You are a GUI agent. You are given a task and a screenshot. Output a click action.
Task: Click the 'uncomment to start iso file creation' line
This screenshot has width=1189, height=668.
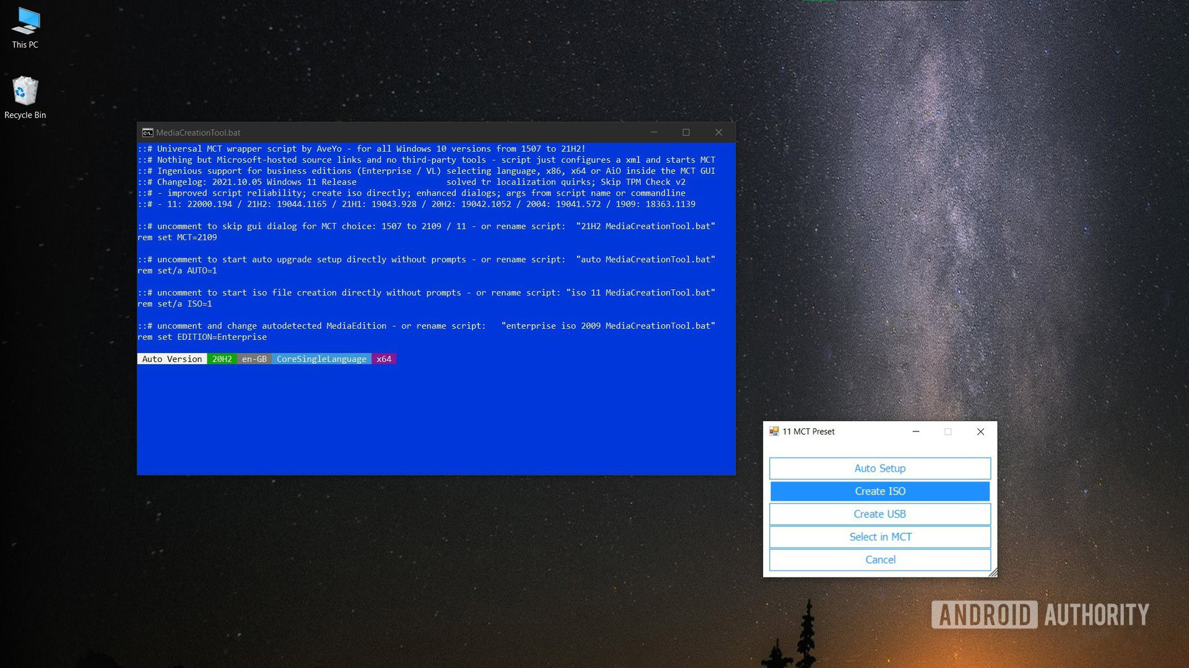[x=427, y=293]
